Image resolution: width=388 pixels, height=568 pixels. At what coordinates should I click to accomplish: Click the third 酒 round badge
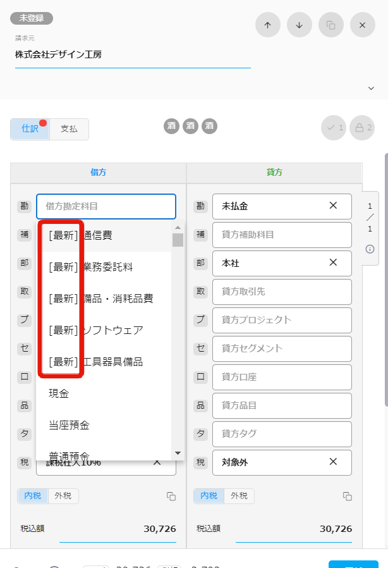click(x=209, y=126)
